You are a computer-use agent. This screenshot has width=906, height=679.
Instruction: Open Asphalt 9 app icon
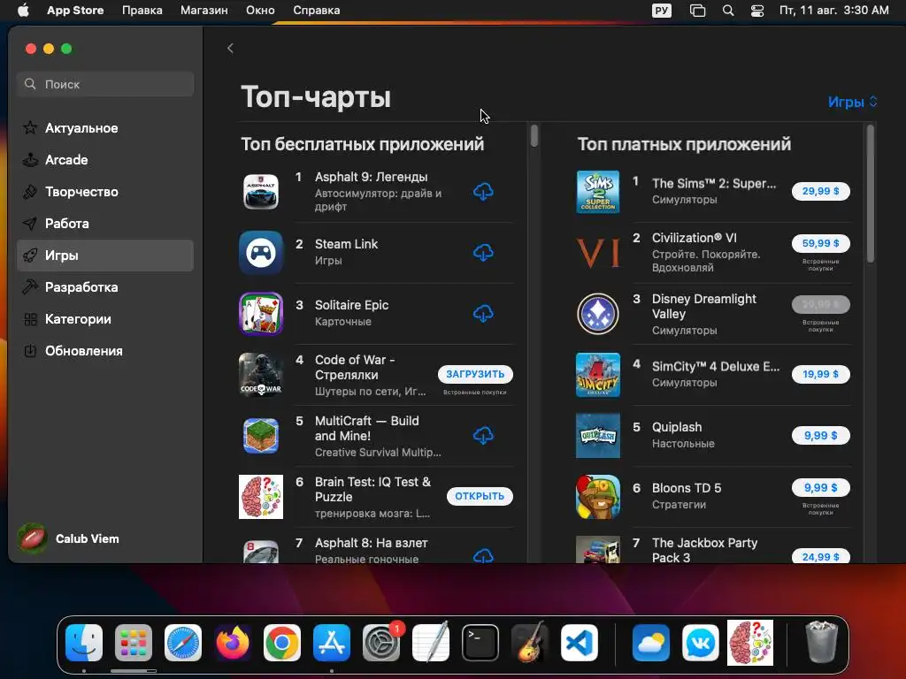pyautogui.click(x=261, y=192)
